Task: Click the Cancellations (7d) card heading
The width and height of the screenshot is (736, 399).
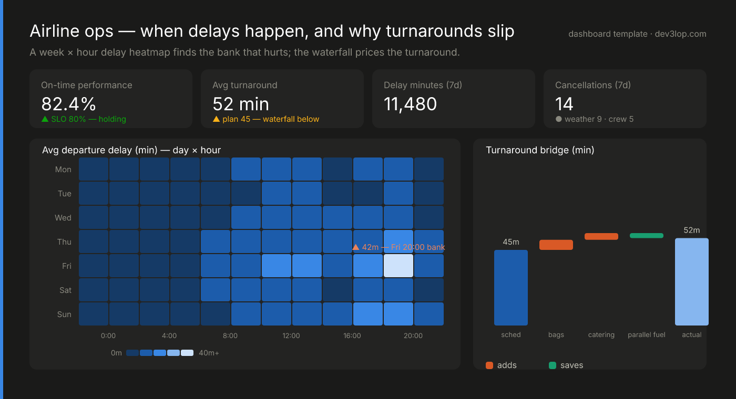Action: [593, 85]
